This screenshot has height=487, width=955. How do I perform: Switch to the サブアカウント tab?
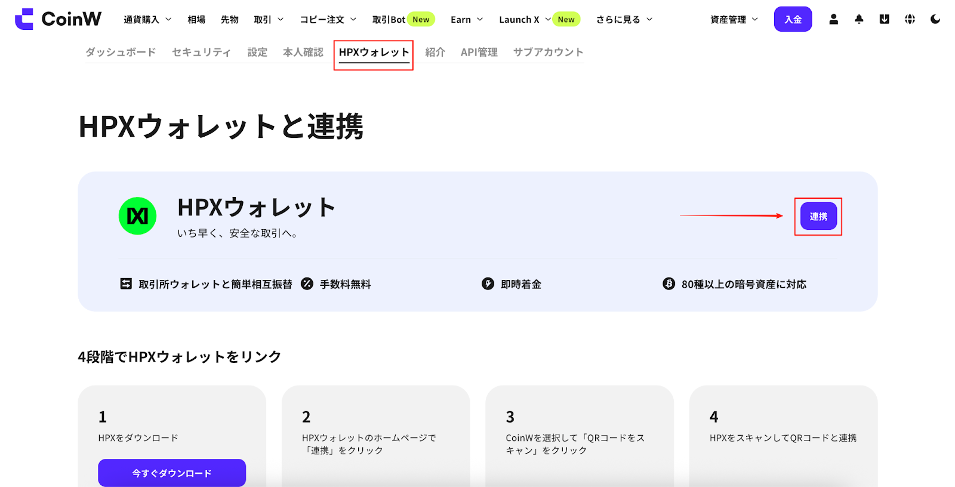point(549,52)
